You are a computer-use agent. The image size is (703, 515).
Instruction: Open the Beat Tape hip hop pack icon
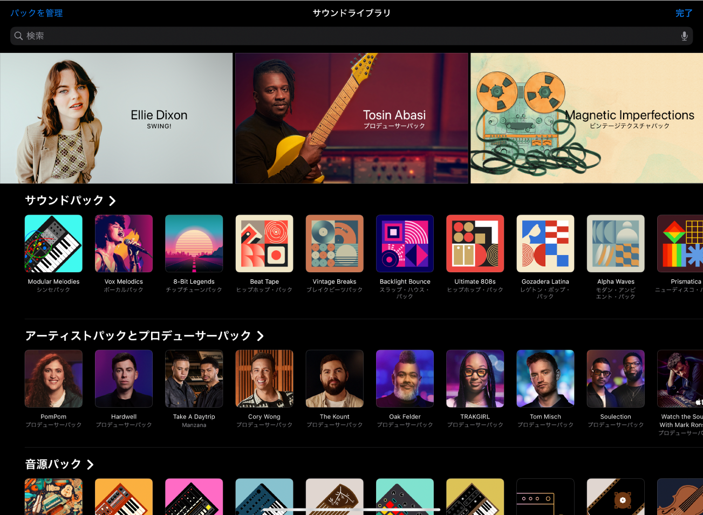264,243
